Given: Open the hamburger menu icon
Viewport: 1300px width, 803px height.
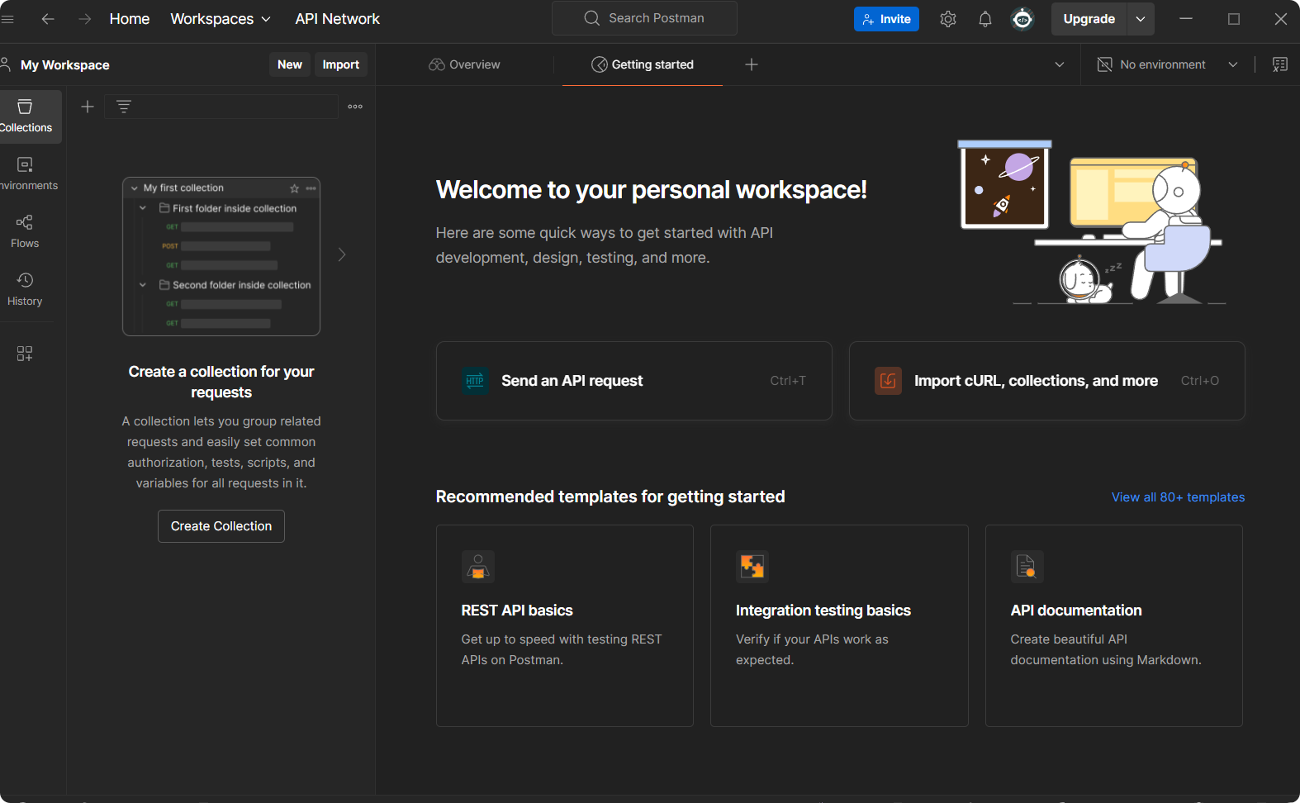Looking at the screenshot, I should click(7, 18).
